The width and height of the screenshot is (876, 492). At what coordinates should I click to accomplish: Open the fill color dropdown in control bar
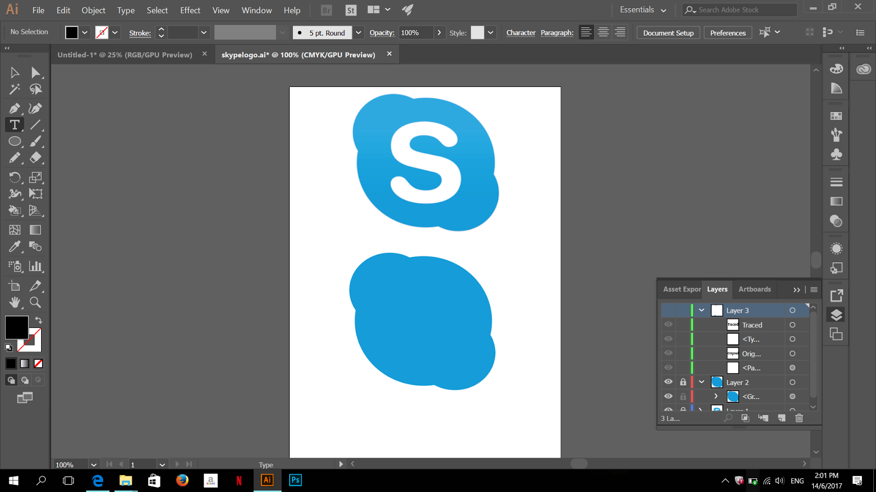click(x=85, y=33)
